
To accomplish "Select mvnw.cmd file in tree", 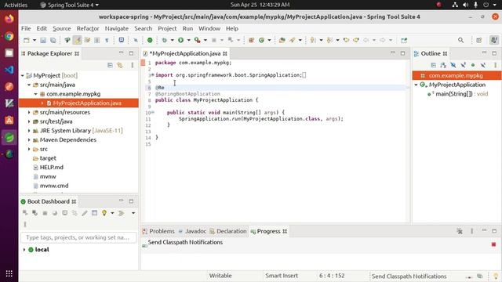I will coord(54,186).
